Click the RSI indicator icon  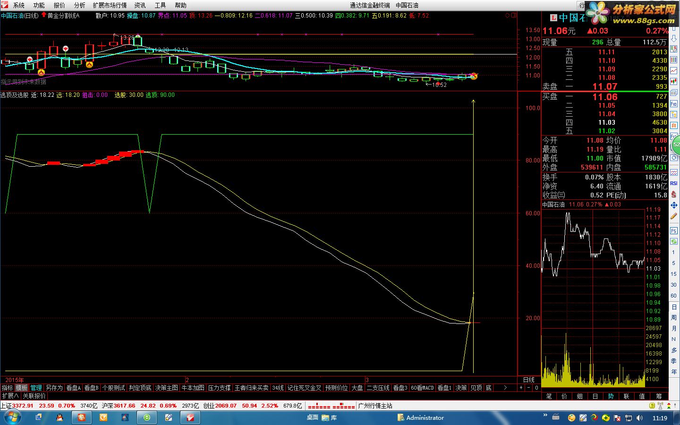(674, 183)
